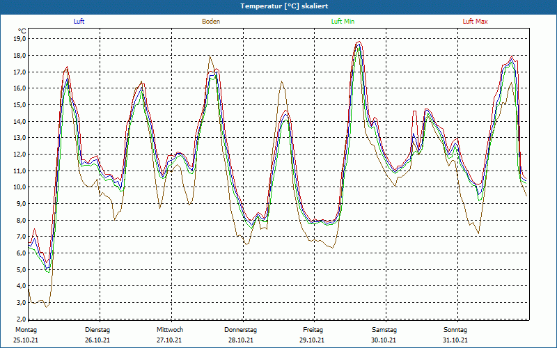Click the '11,0' y-axis value
The height and width of the screenshot is (348, 557).
[x=19, y=171]
